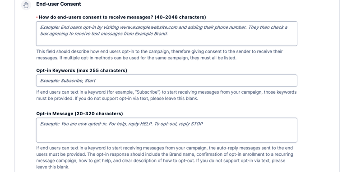
Task: Click the '(max 255 characters)' limit hint
Action: 102,71
